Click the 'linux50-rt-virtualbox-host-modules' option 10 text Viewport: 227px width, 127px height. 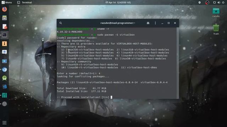click(93, 67)
